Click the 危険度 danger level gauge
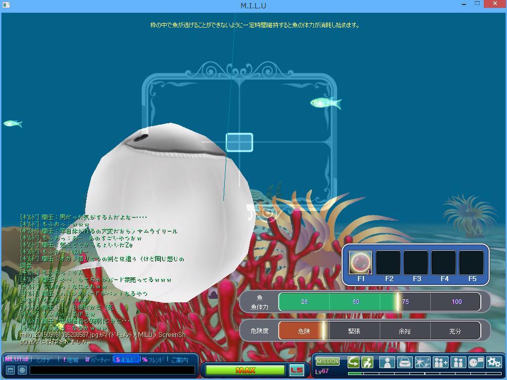 pos(379,331)
